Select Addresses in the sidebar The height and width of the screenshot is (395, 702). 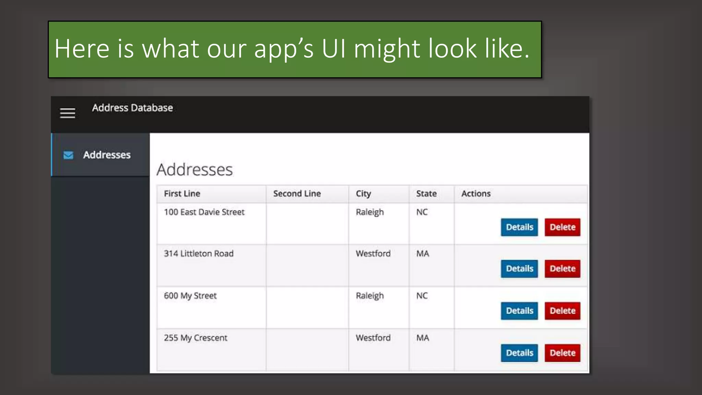(100, 155)
